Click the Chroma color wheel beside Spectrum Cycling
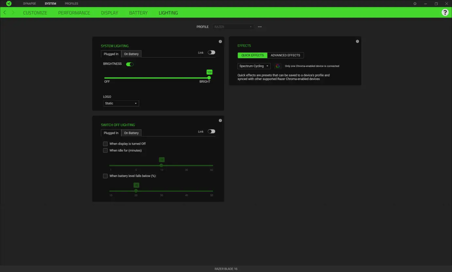The image size is (452, 272). pyautogui.click(x=278, y=66)
